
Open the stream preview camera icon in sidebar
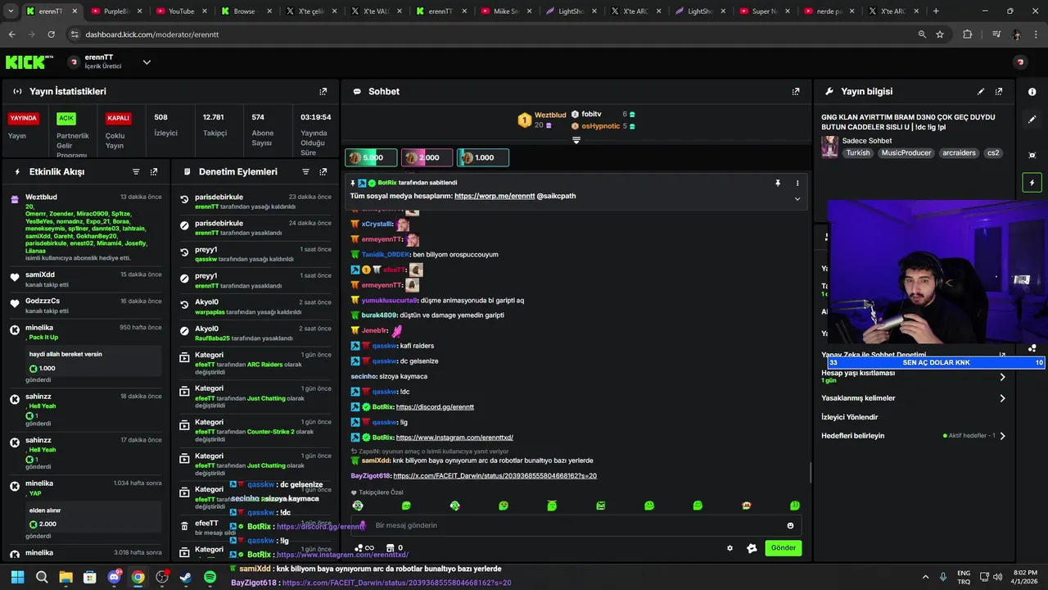coord(1032,155)
